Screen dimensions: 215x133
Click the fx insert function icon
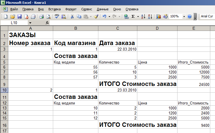[x=47, y=23]
